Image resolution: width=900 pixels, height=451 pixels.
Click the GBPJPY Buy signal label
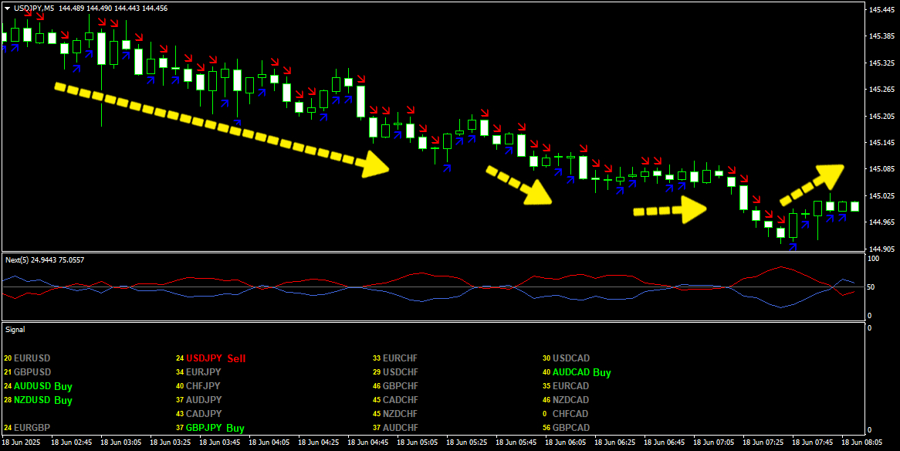click(x=214, y=428)
